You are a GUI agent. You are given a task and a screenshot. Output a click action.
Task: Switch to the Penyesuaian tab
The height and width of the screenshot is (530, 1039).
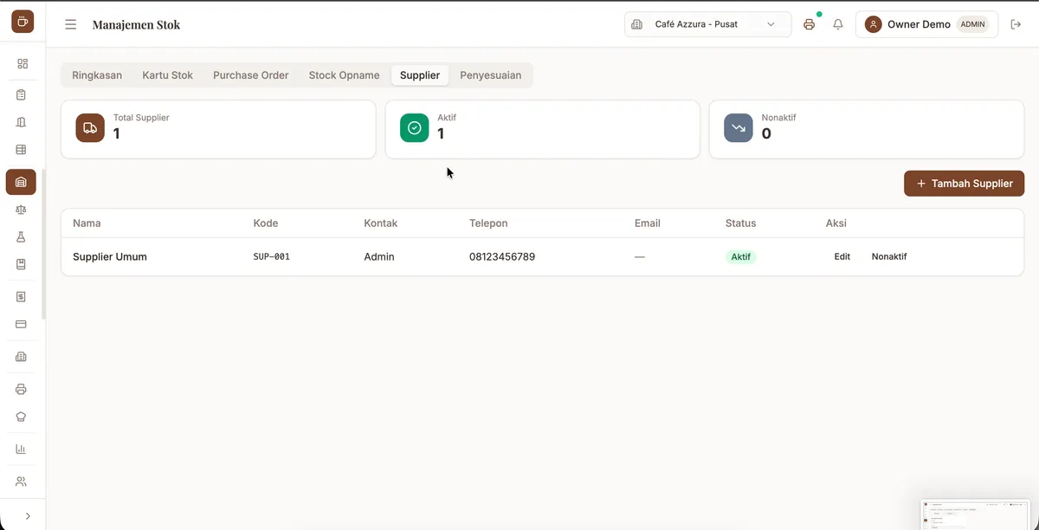[x=491, y=75]
